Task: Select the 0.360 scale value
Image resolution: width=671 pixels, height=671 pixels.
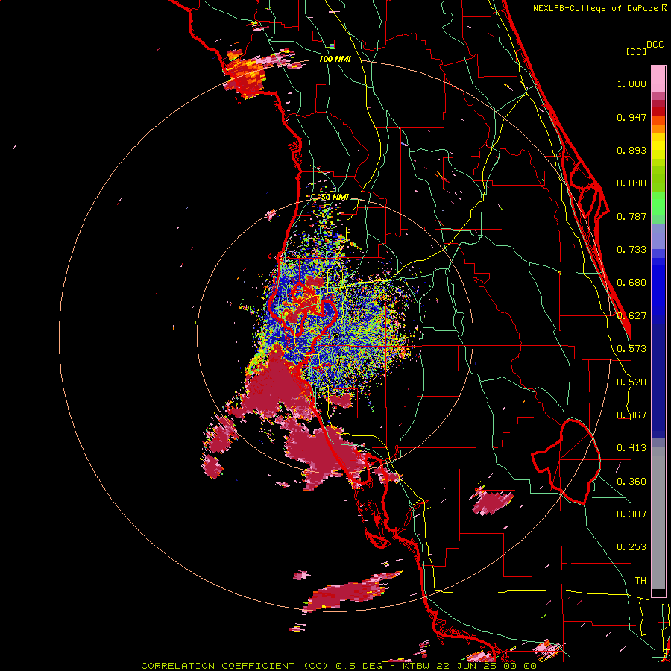Action: 631,482
